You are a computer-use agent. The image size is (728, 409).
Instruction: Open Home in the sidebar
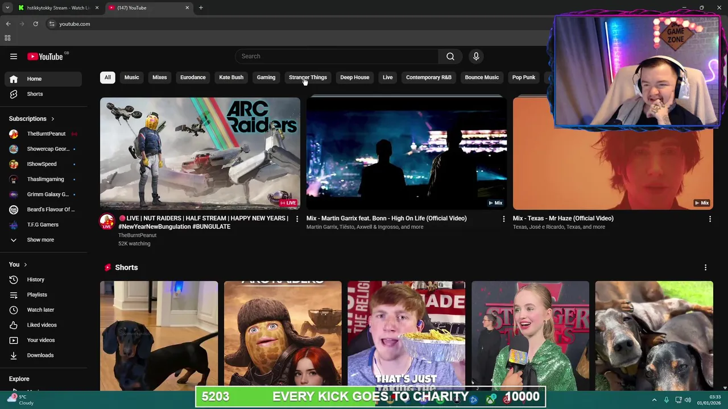pos(43,79)
